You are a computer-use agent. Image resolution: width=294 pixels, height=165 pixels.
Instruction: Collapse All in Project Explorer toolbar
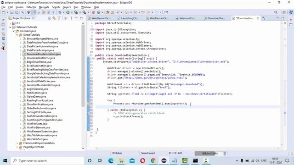[49, 18]
